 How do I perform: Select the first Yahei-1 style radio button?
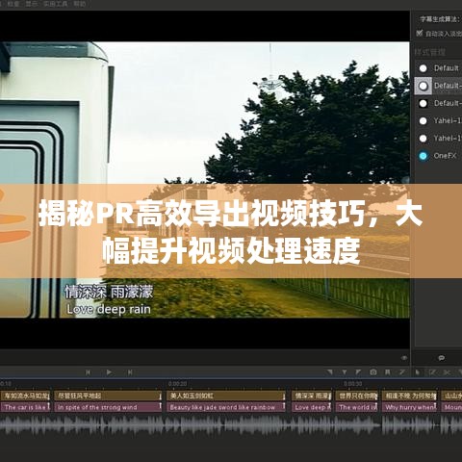(423, 120)
